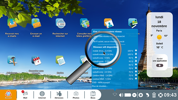Click the 09:43 clock

tap(170, 95)
